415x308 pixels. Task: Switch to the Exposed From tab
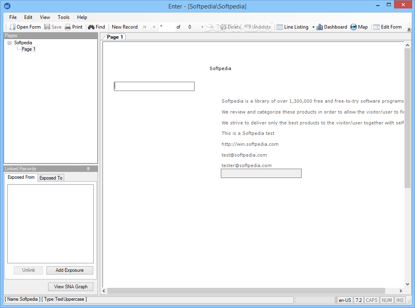coord(21,178)
